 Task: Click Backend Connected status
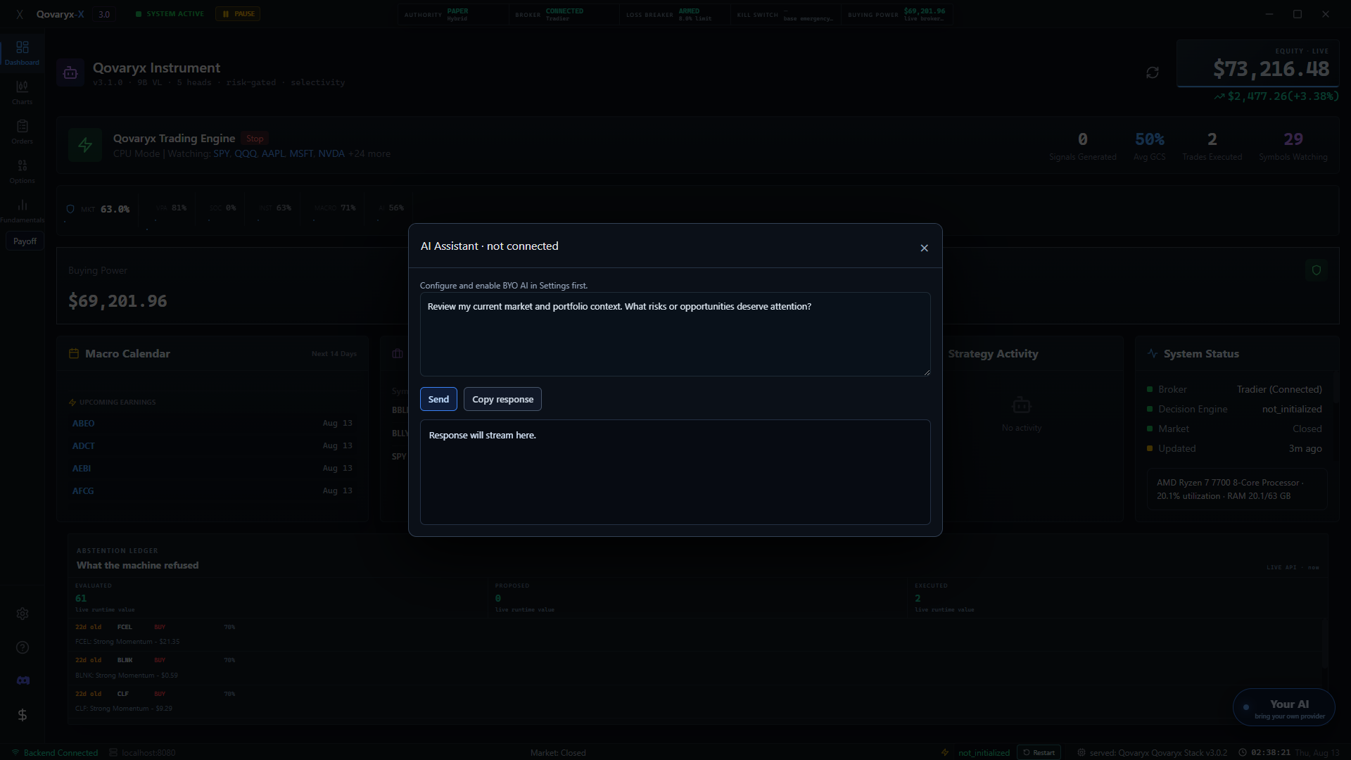coord(55,752)
